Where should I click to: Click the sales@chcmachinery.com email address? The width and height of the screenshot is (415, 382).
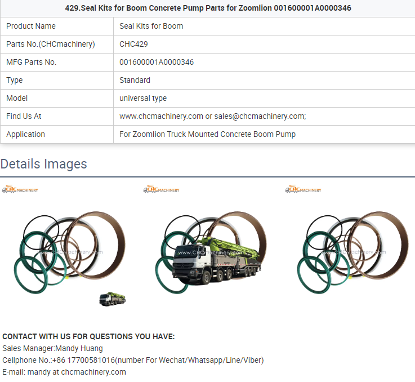(260, 116)
